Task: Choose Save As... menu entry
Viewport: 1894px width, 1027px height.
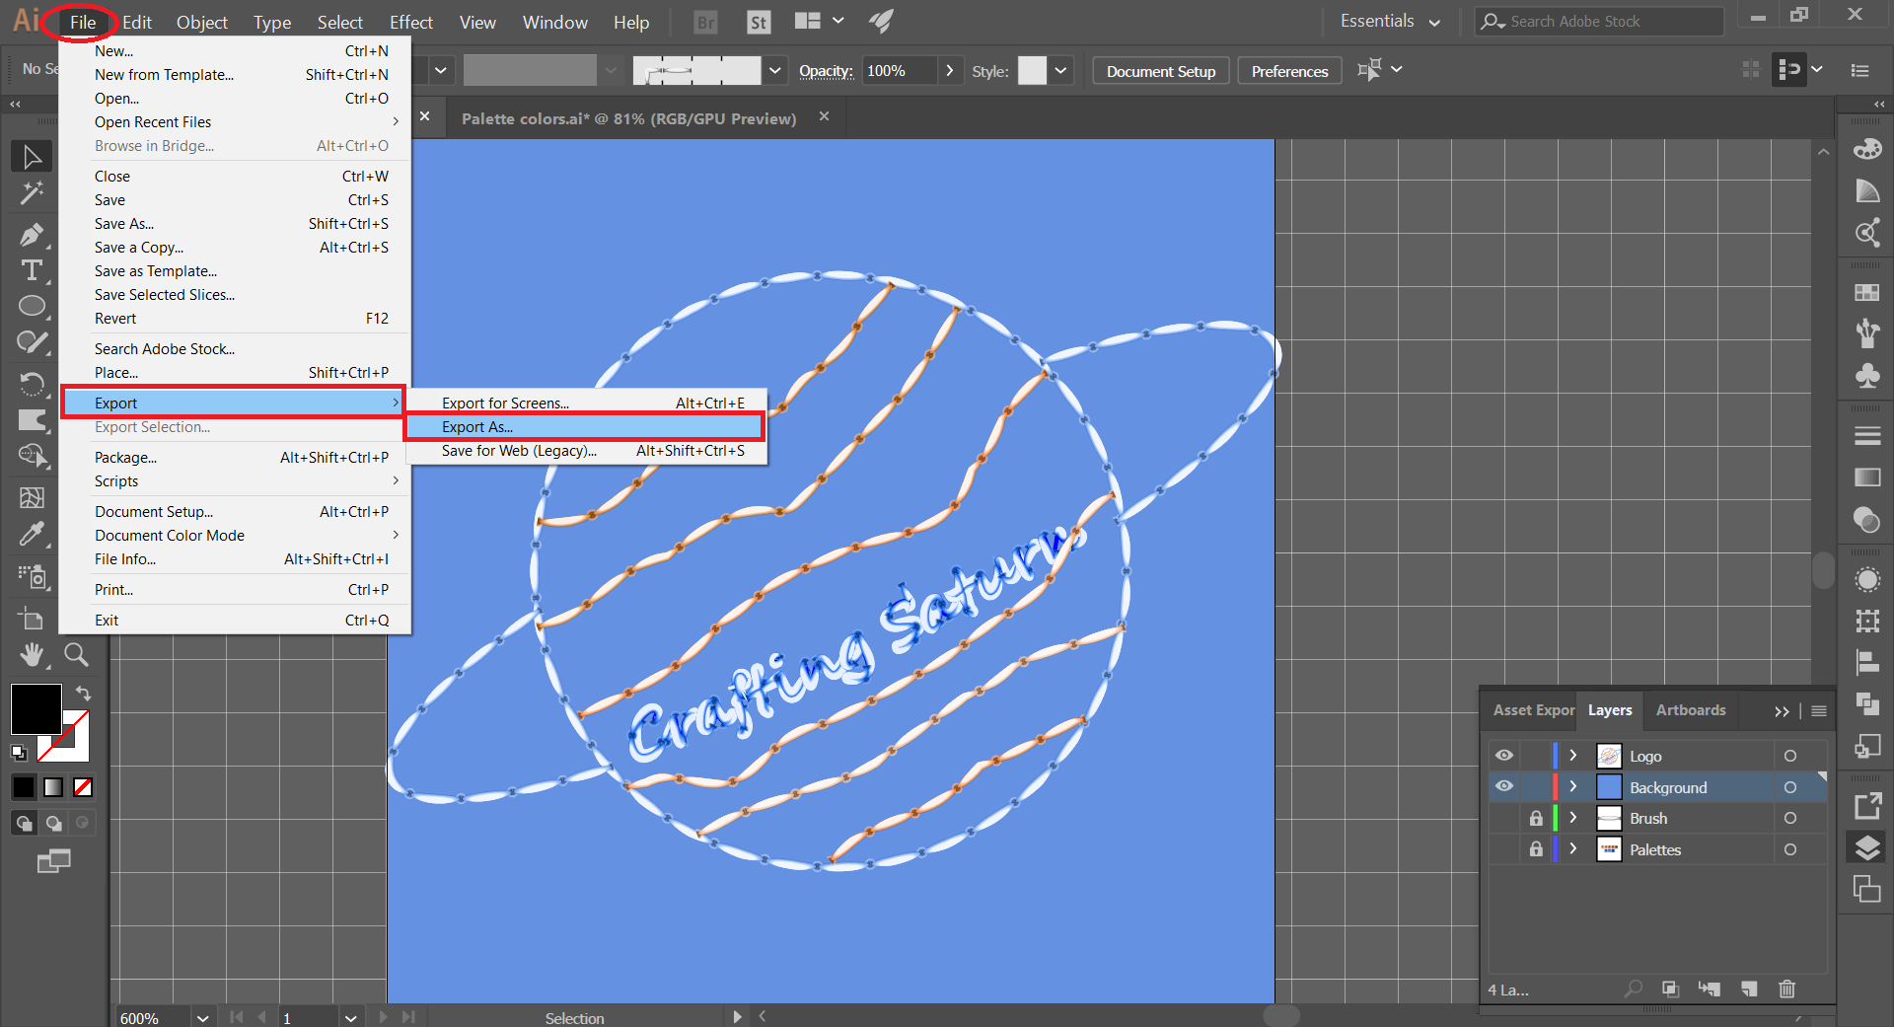Action: tap(235, 223)
